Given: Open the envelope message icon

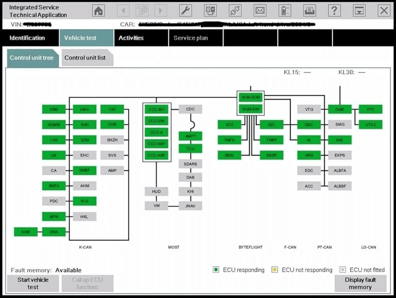Looking at the screenshot, I should (x=260, y=10).
